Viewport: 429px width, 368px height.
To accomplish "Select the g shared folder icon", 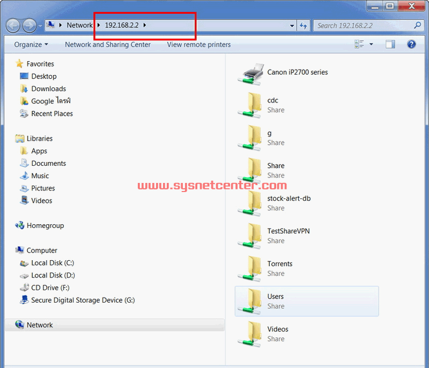I will (x=249, y=138).
